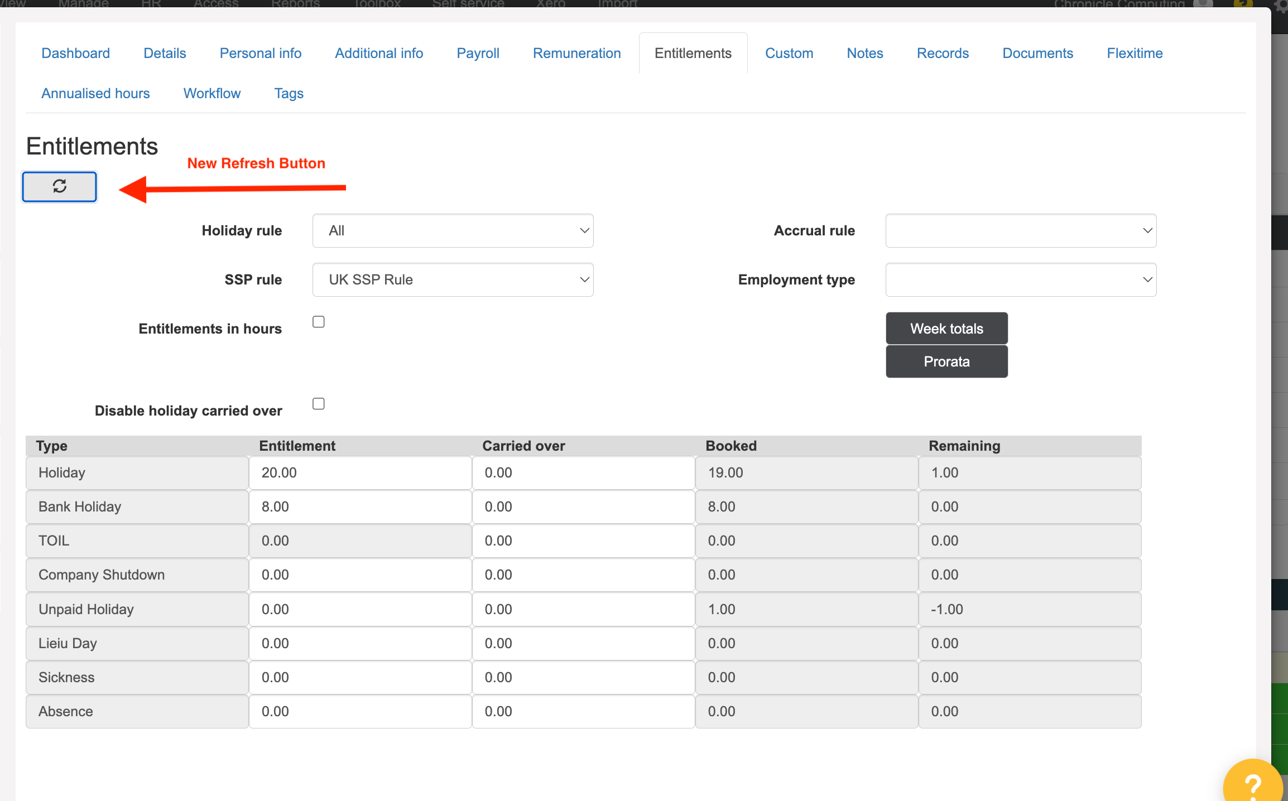Edit the Holiday entitlement value field
This screenshot has height=801, width=1288.
coord(360,473)
